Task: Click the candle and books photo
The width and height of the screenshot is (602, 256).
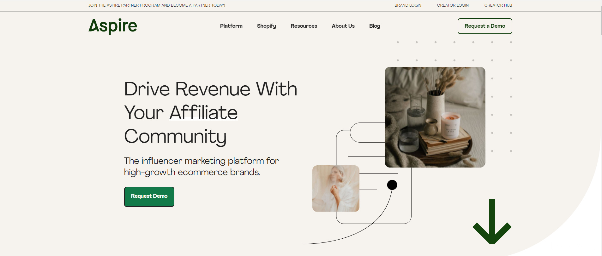Action: point(435,117)
